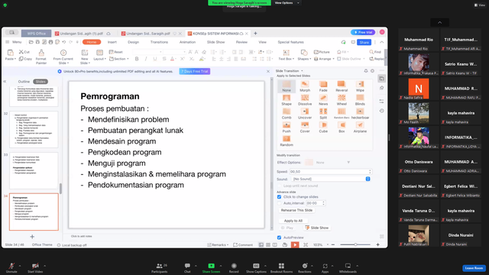Click Reset slide button

click(115, 52)
